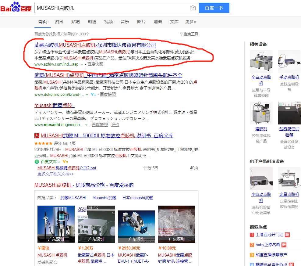Click the Baidu logo
The image size is (301, 266).
pos(16,7)
